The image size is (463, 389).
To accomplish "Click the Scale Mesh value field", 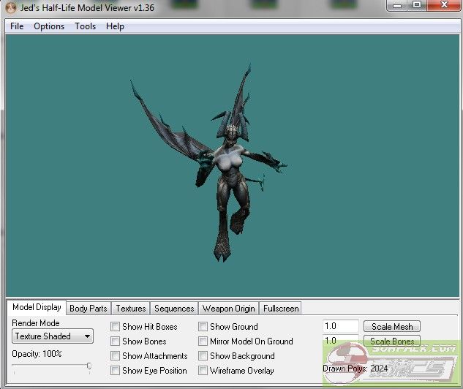I will coord(340,326).
